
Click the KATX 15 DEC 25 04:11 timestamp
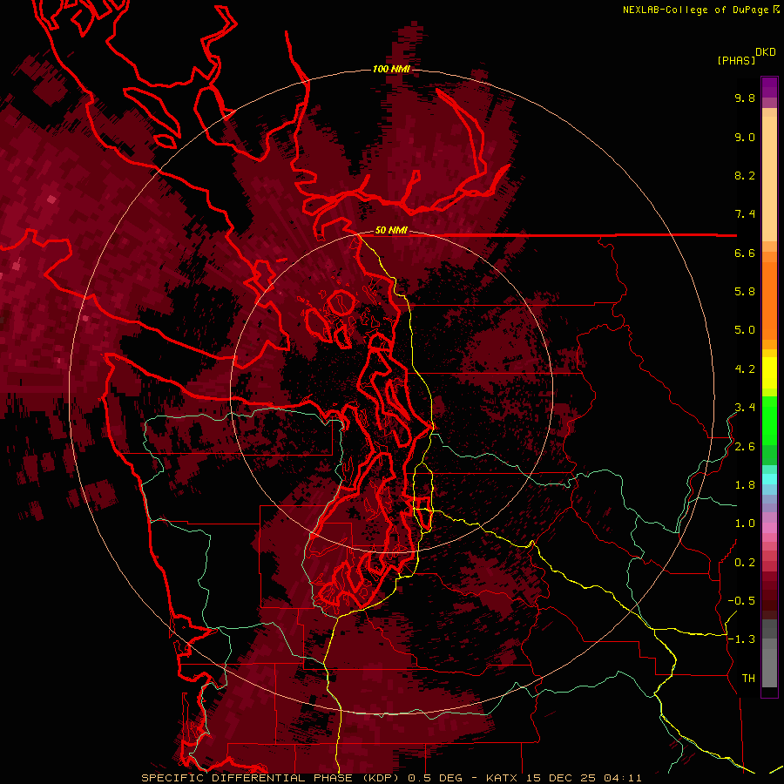click(564, 778)
